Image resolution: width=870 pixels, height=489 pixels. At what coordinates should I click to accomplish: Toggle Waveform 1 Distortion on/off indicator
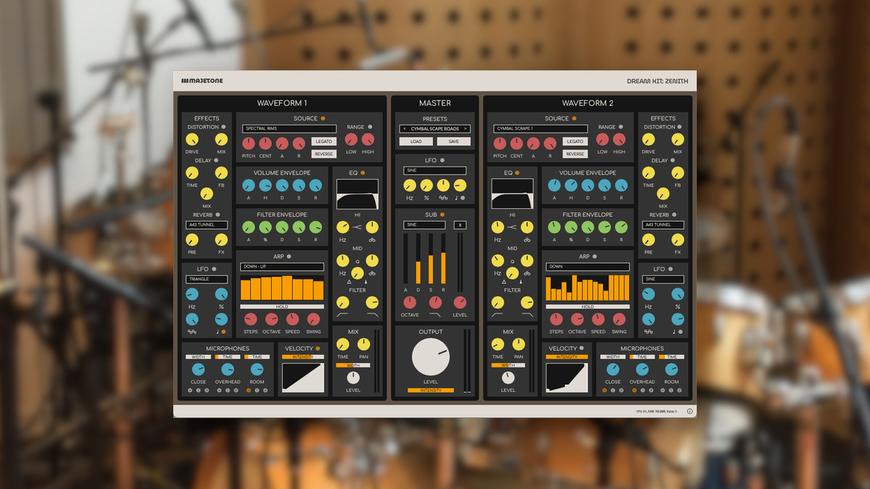(x=223, y=127)
